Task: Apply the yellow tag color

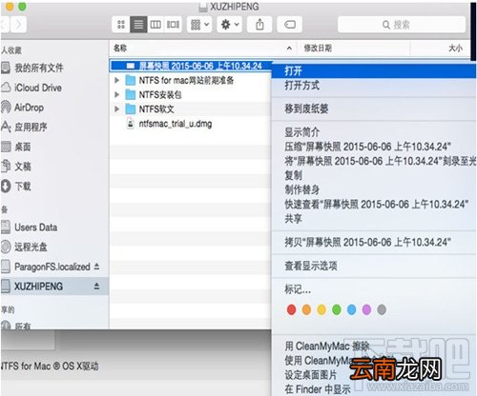Action: tap(321, 309)
